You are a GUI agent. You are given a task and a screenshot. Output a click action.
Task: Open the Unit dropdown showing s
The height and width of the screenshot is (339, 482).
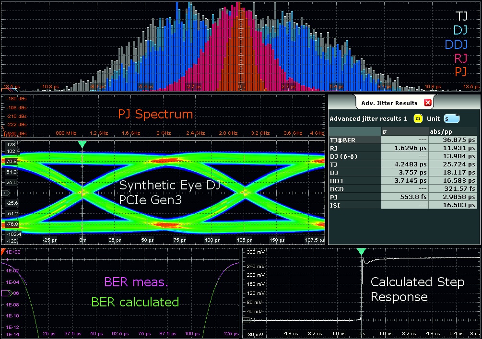point(452,118)
